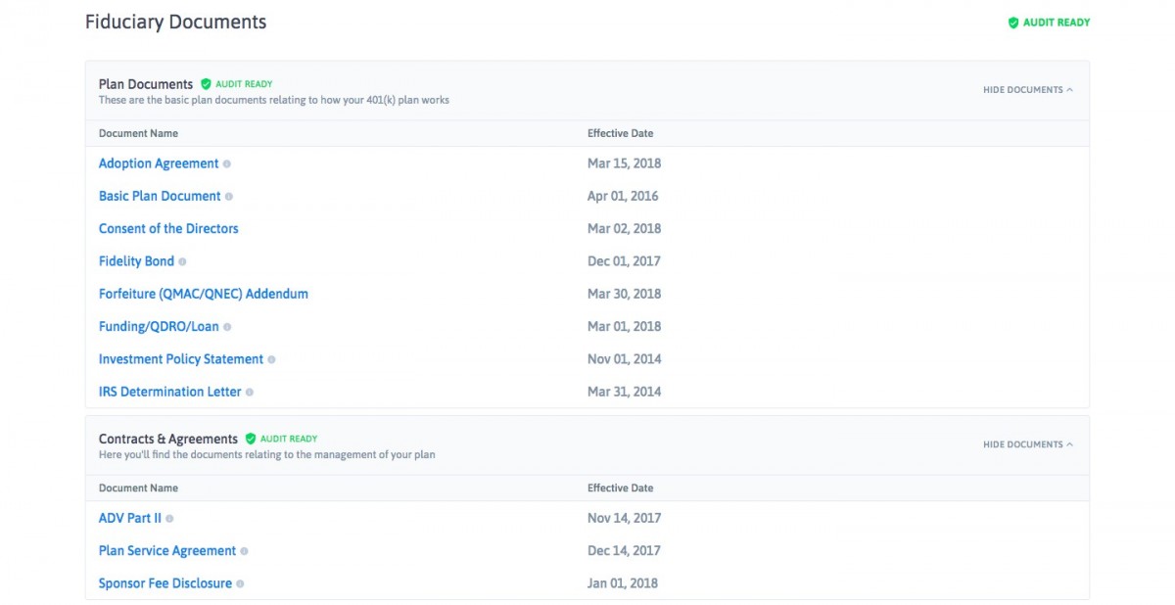Open the Consent of the Directors document
The width and height of the screenshot is (1175, 605).
point(168,229)
